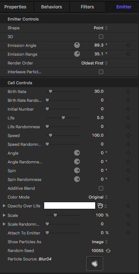Click the Initial Number slider

[x=63, y=109]
